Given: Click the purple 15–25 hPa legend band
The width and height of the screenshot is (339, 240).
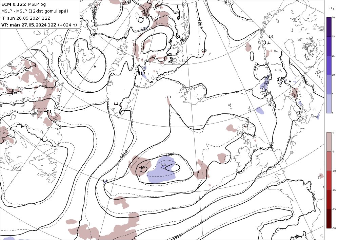Looking at the screenshot, I should pyautogui.click(x=329, y=46).
